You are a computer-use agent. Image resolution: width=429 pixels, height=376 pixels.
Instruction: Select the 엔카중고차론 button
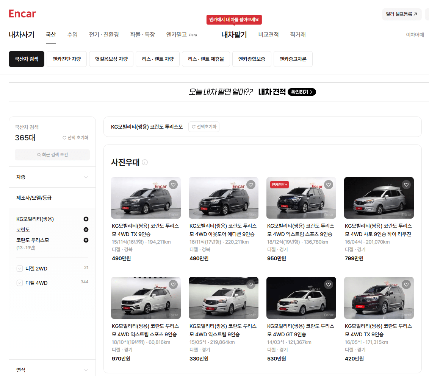coord(293,59)
